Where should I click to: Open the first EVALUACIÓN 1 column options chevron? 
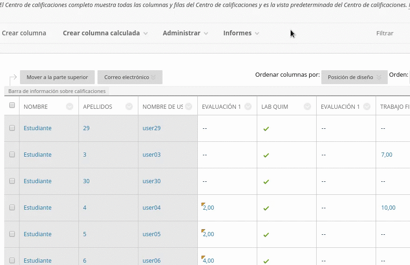[248, 107]
